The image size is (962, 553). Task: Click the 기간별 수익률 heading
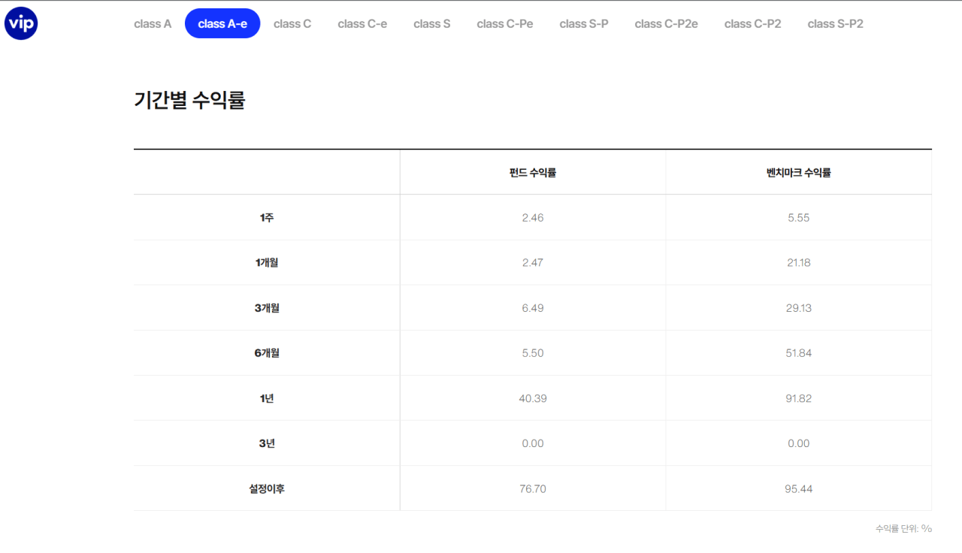pyautogui.click(x=189, y=100)
